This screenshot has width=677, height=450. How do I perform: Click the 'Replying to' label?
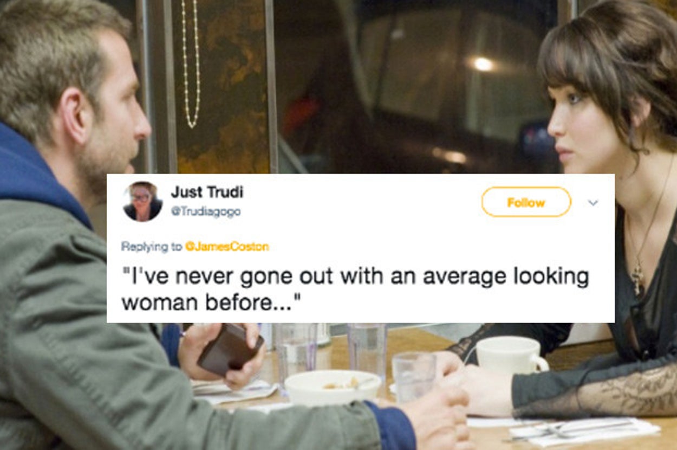pos(152,247)
